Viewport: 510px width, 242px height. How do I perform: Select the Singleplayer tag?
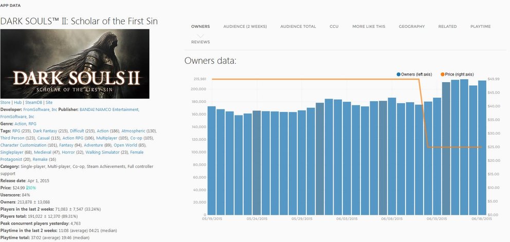11,153
